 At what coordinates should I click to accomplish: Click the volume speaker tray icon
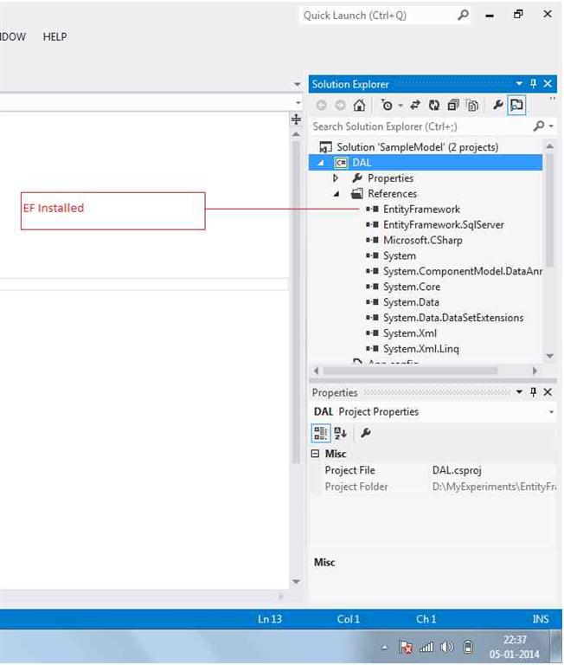446,647
